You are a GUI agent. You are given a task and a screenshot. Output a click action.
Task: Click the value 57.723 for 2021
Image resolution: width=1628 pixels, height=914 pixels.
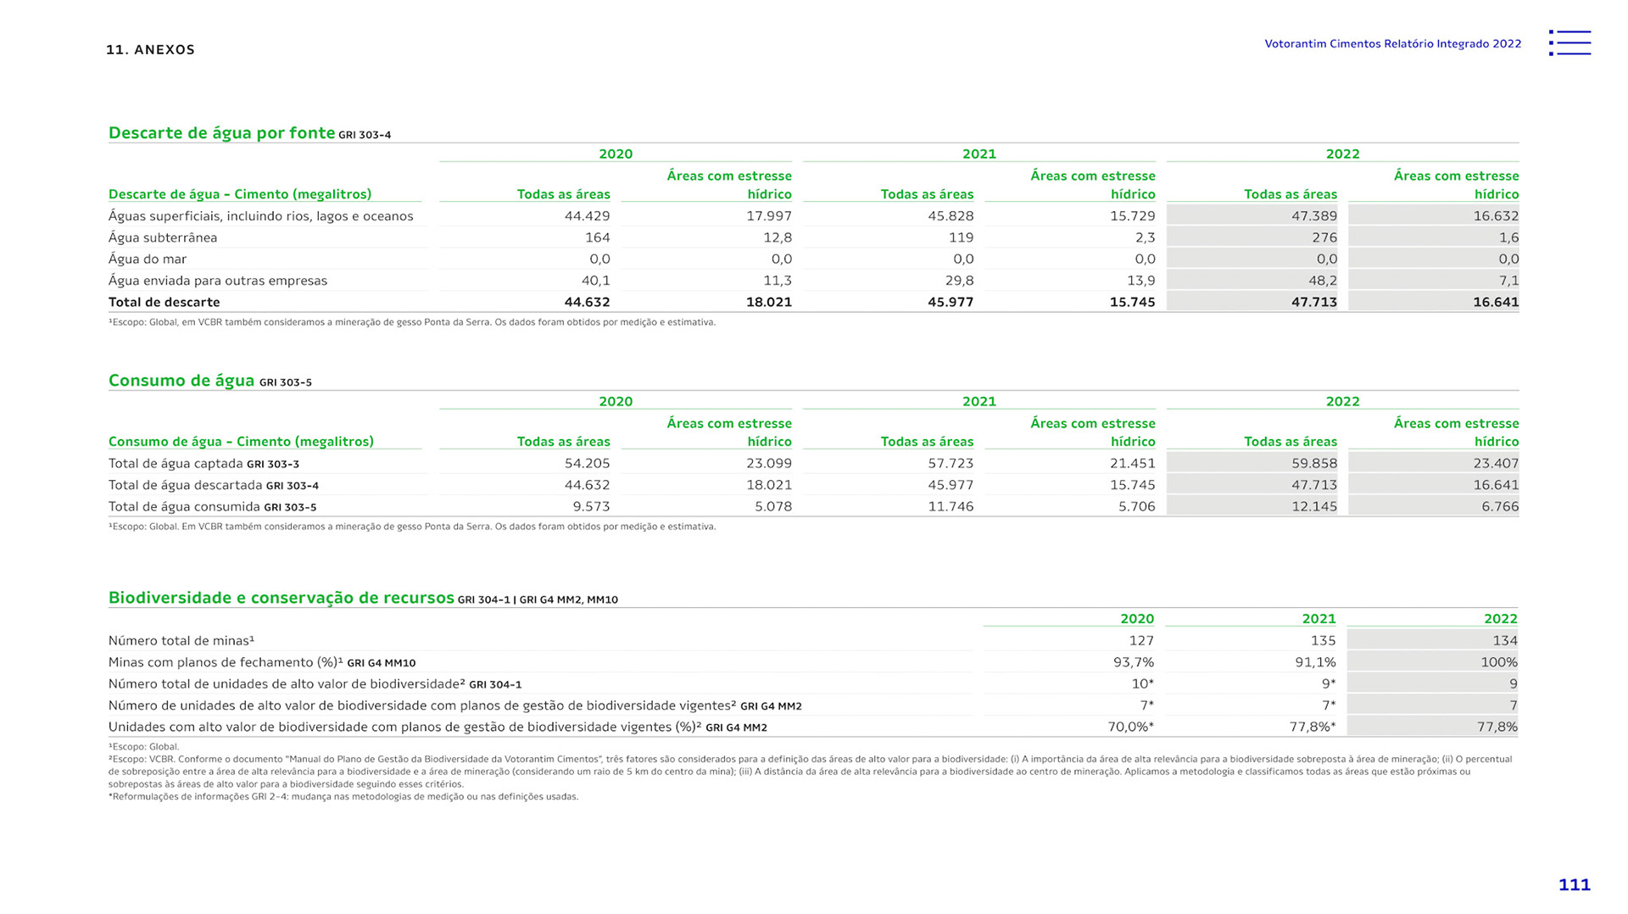coord(951,464)
